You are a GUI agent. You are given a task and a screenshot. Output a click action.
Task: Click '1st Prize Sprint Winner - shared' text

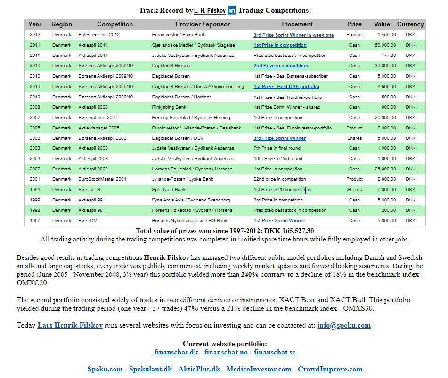pos(287,107)
